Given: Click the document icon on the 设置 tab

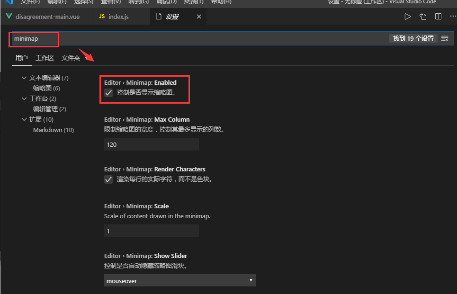Looking at the screenshot, I should click(x=159, y=16).
